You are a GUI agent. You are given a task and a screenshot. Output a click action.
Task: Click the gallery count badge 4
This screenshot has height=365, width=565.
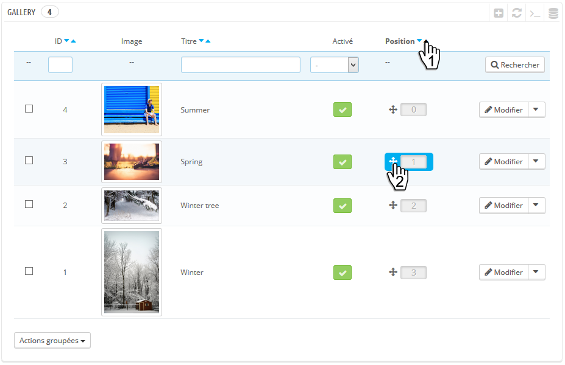pos(50,12)
